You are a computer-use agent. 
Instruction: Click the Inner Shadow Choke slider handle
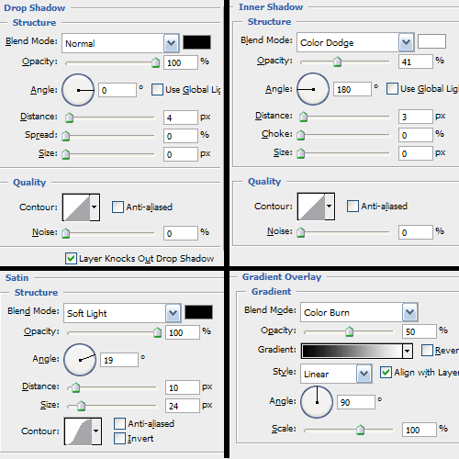301,135
